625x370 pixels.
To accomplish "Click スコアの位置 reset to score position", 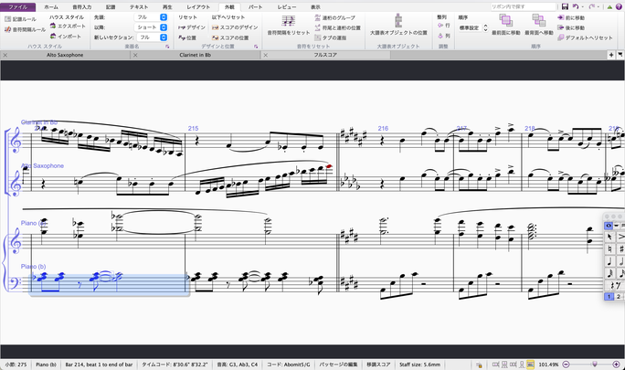I will pos(230,37).
